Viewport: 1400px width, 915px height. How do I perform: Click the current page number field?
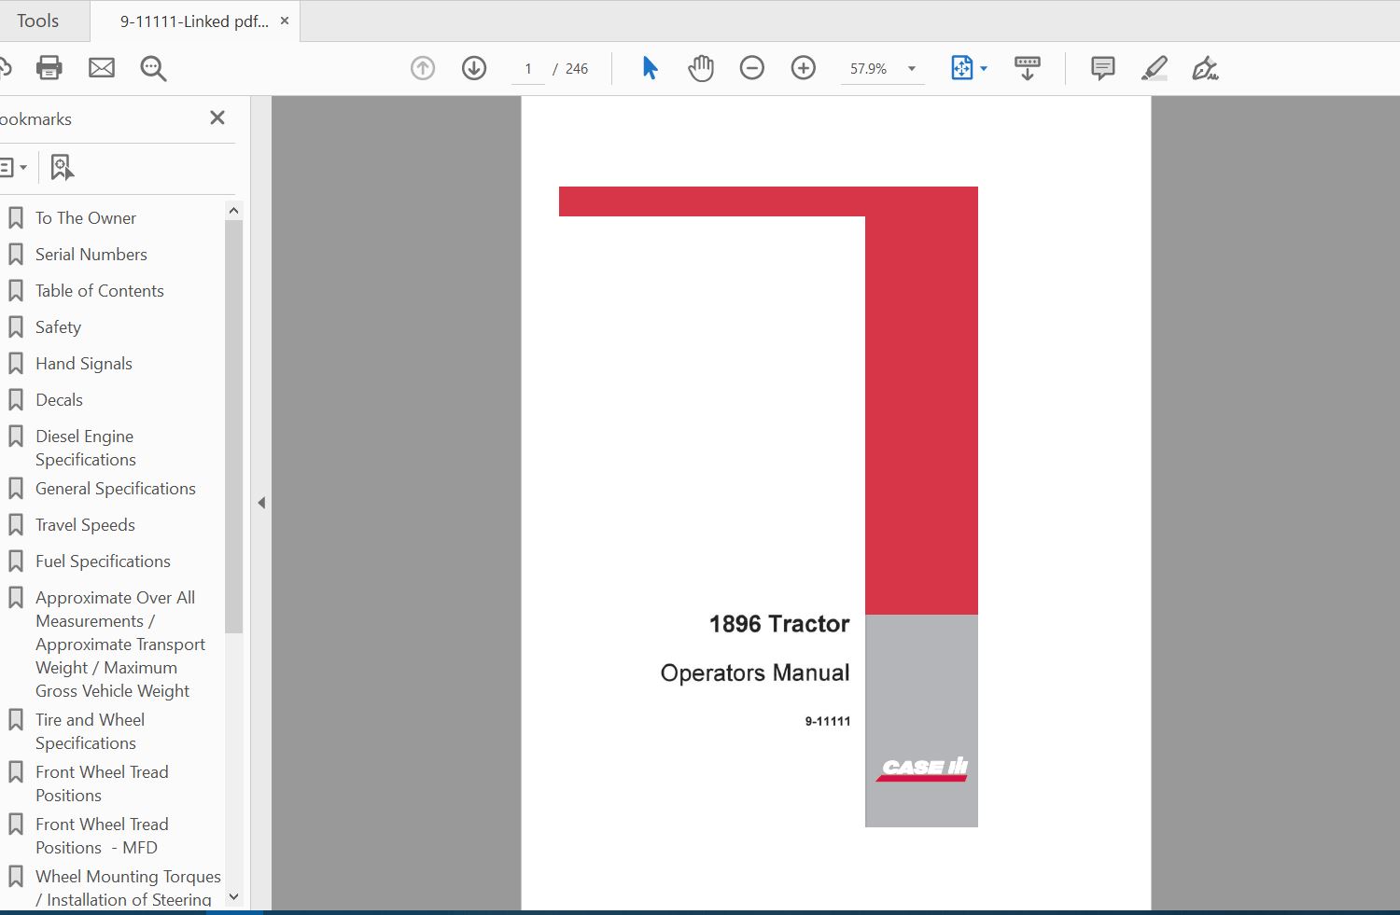528,69
